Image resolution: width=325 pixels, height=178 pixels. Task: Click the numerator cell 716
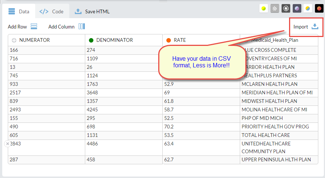(x=47, y=59)
